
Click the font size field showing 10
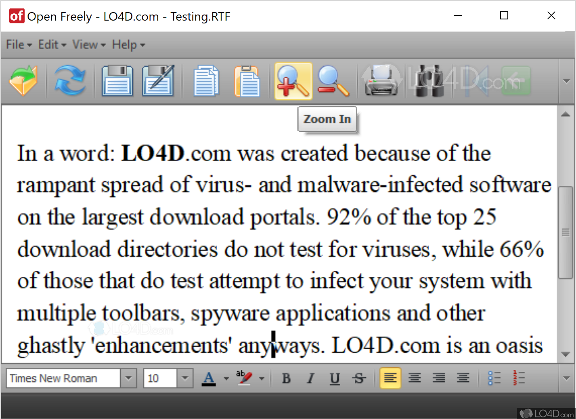point(160,378)
